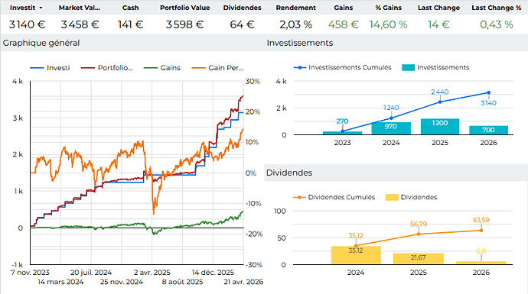Click the Cash column header
This screenshot has width=528, height=294.
click(130, 8)
